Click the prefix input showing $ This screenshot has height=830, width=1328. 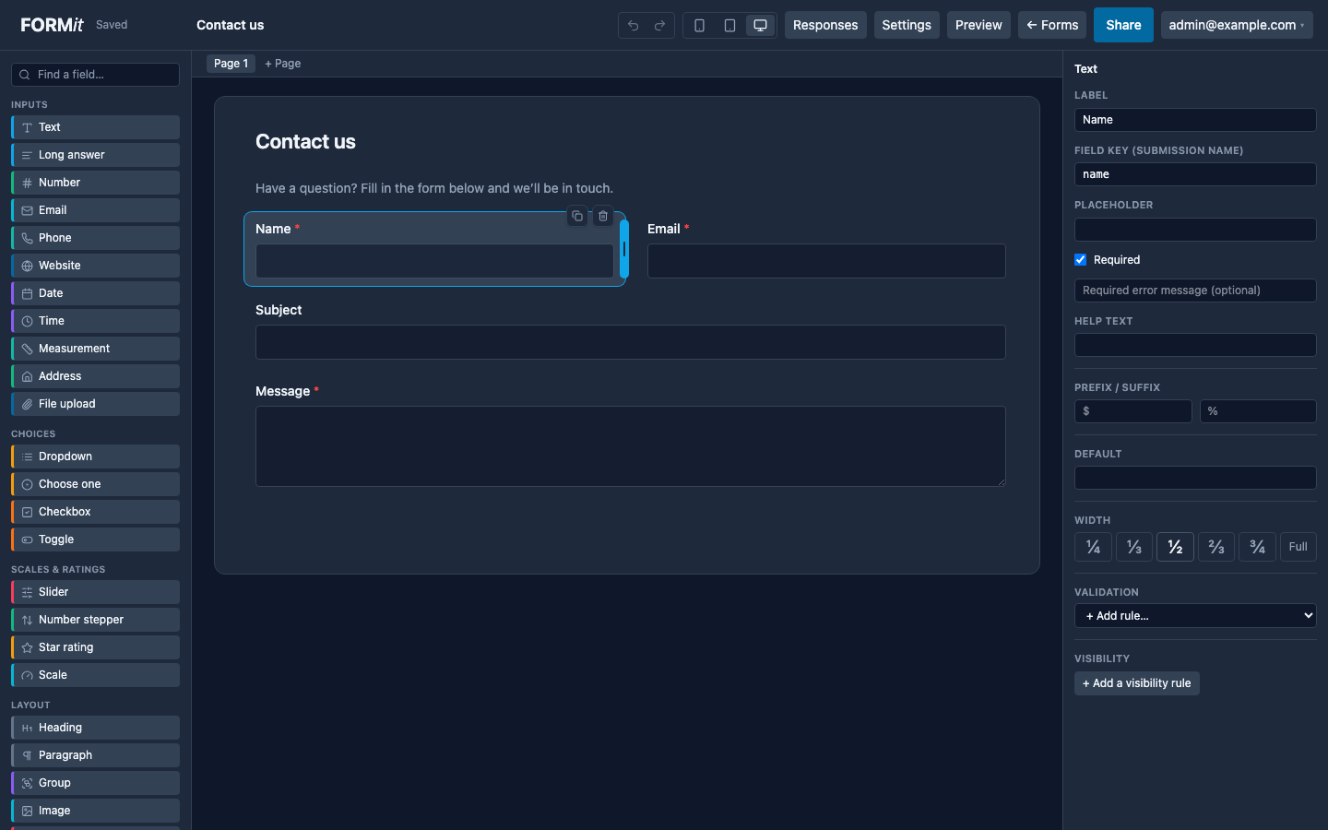1133,411
